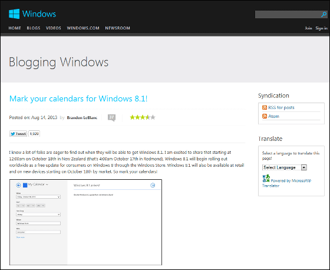This screenshot has width=330, height=270.
Task: Click the 'Posted on: Aug 14, 2013' text
Action: pyautogui.click(x=33, y=117)
